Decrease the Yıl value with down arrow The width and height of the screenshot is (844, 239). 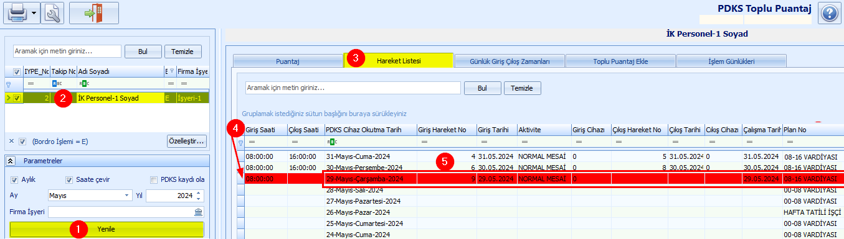pos(198,199)
